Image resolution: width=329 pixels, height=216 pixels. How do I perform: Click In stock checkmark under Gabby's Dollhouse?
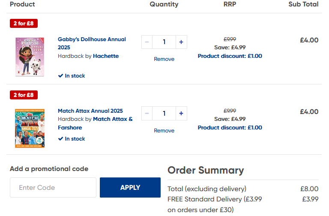(61, 76)
